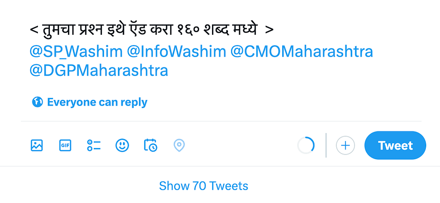Add a photo using the media icon
The height and width of the screenshot is (203, 440).
37,145
